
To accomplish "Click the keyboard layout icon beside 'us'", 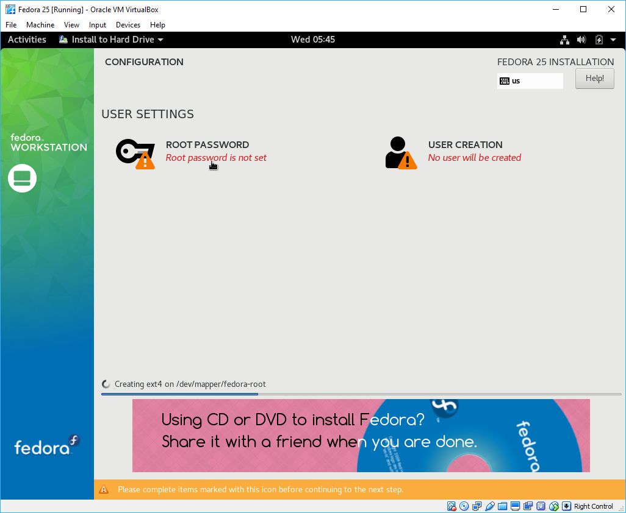I will 504,81.
